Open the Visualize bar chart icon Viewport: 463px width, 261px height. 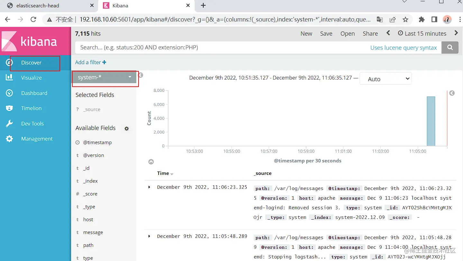click(x=9, y=77)
